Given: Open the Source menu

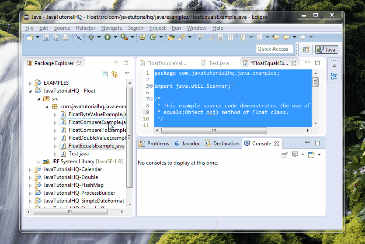Looking at the screenshot, I should point(62,28).
